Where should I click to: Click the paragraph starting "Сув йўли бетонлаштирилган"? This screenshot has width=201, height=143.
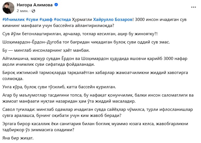[80, 34]
